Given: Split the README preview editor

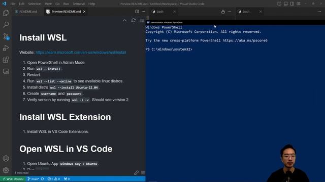Looking at the screenshot, I should (137, 12).
